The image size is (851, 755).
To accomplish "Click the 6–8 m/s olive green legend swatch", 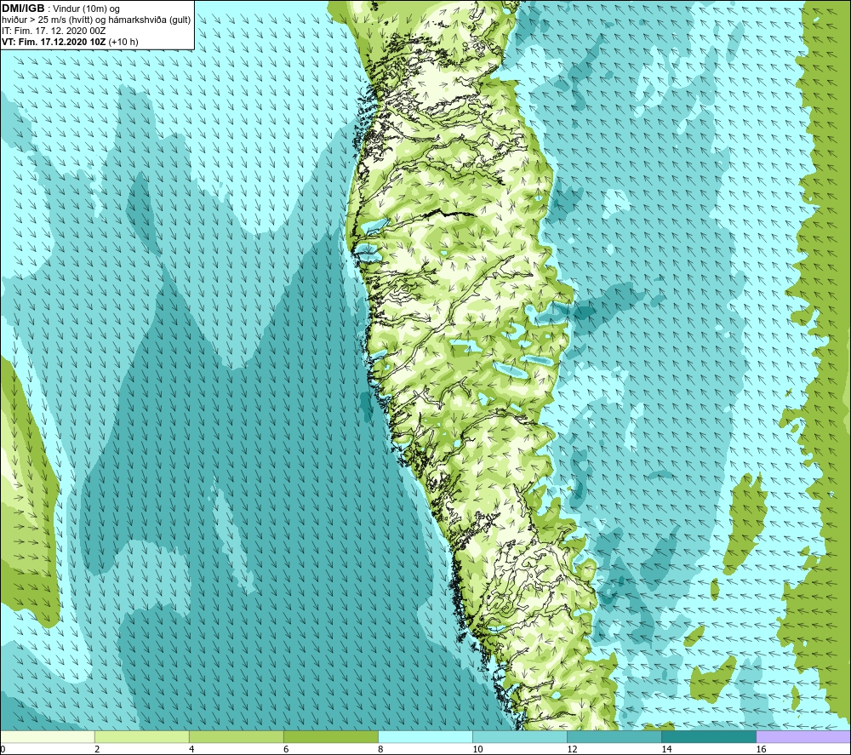I will (x=331, y=737).
